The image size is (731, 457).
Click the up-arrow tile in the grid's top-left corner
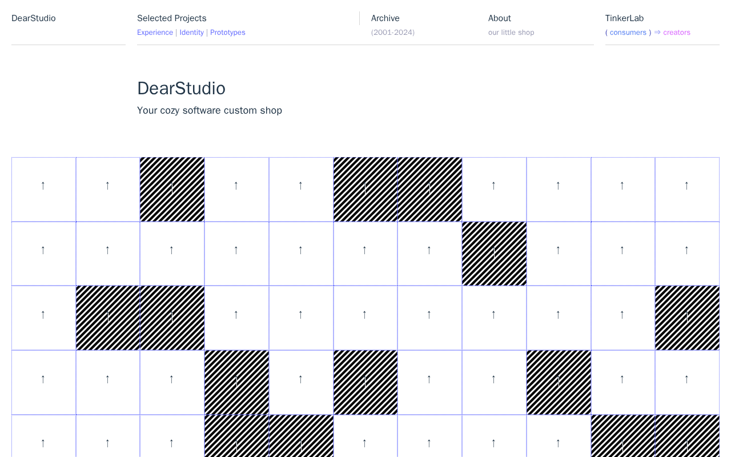click(43, 189)
